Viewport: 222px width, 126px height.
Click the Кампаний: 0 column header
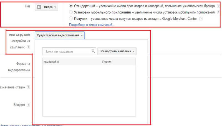[51, 61]
